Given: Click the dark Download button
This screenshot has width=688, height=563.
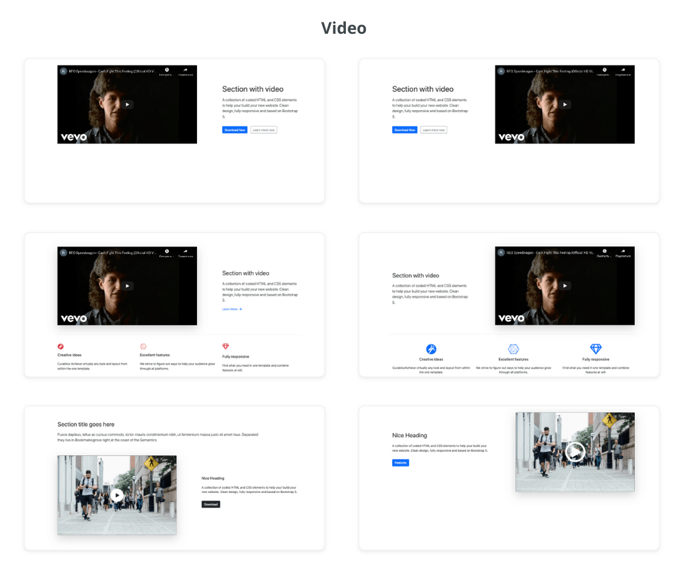Looking at the screenshot, I should (211, 504).
